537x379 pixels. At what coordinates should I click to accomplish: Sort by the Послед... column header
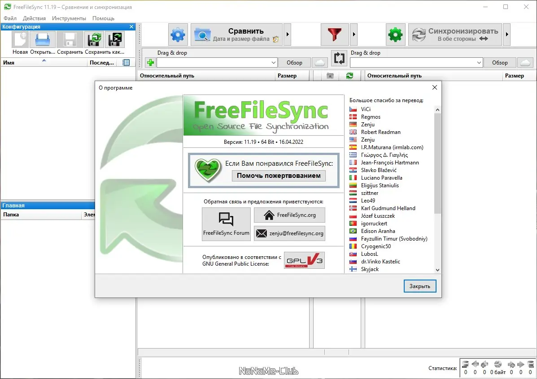point(102,63)
